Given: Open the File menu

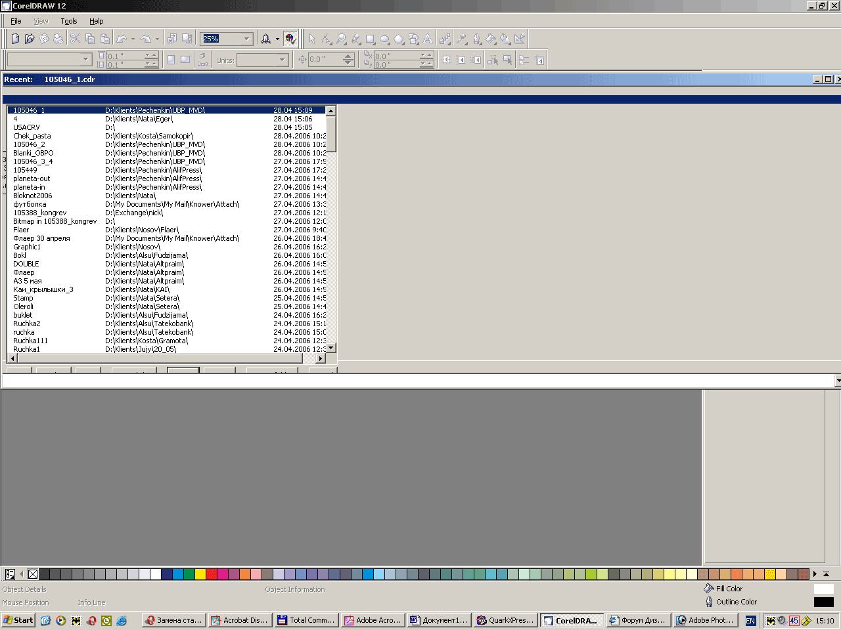Looking at the screenshot, I should tap(16, 21).
